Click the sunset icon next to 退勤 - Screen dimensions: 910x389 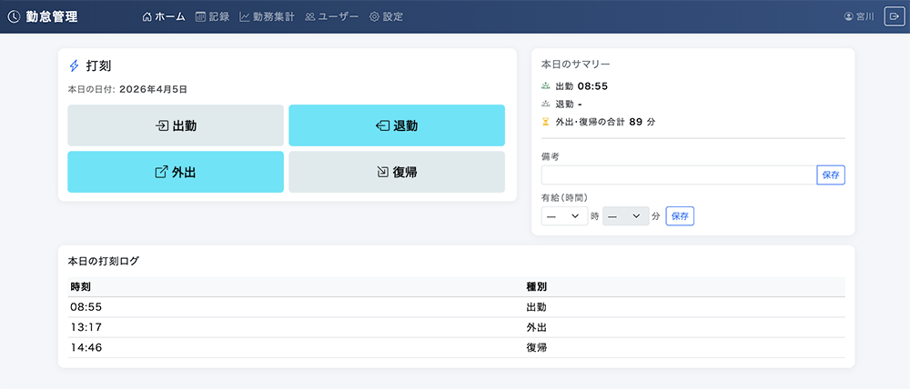click(x=545, y=105)
